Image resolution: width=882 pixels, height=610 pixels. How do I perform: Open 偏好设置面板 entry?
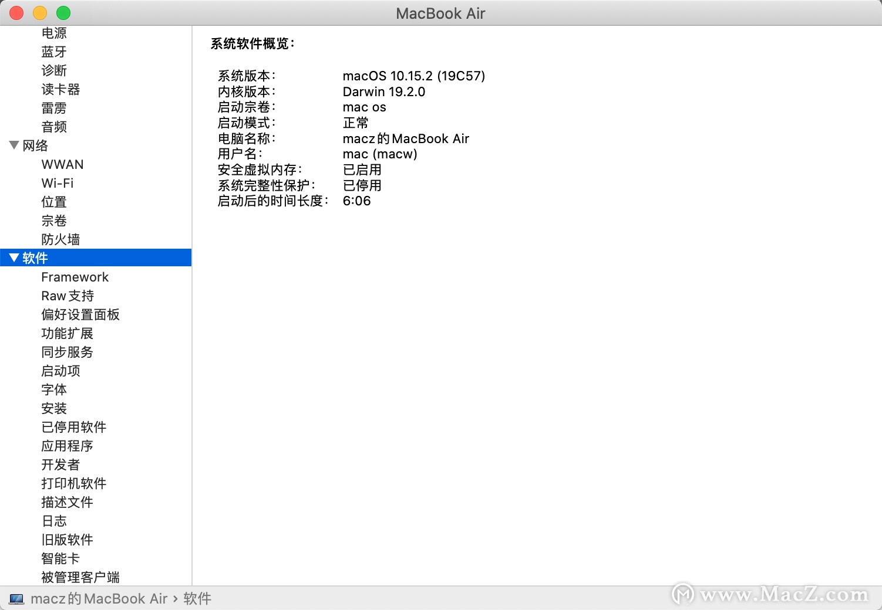80,314
